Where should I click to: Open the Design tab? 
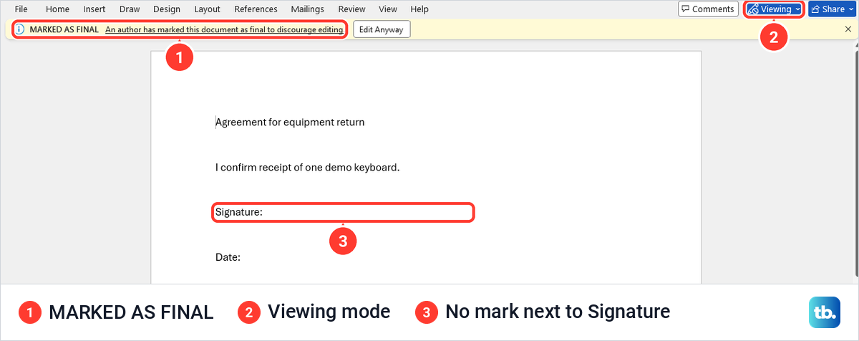click(x=167, y=9)
